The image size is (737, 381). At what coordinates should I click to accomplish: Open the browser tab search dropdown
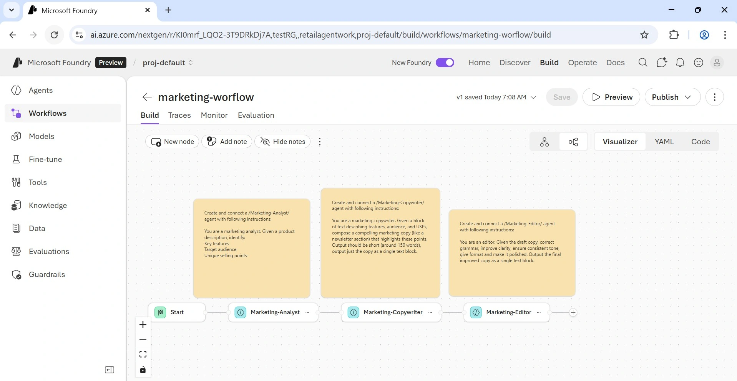(12, 10)
